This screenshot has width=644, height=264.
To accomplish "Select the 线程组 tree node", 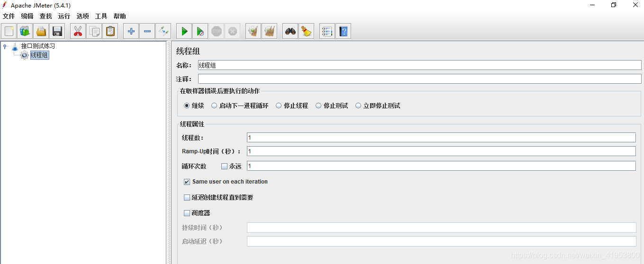I will (x=39, y=55).
